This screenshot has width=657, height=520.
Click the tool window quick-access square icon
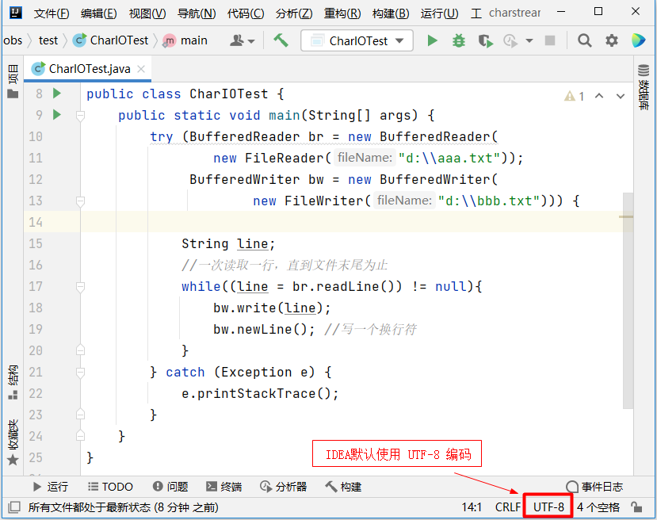point(13,507)
